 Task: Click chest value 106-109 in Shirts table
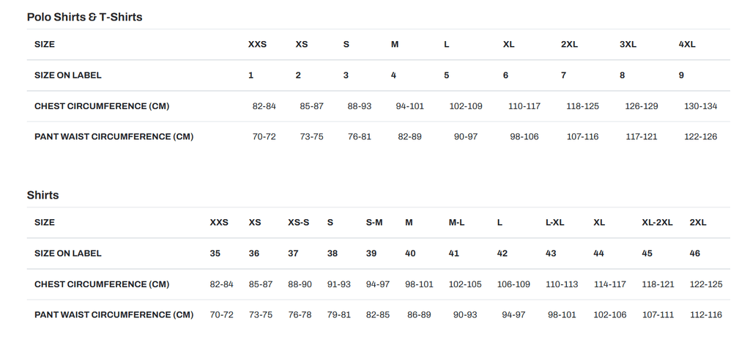click(x=513, y=284)
